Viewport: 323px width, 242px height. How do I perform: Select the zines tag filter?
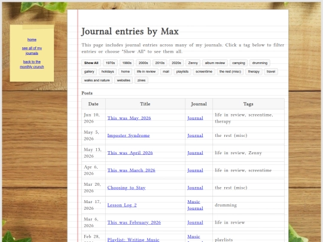[141, 80]
